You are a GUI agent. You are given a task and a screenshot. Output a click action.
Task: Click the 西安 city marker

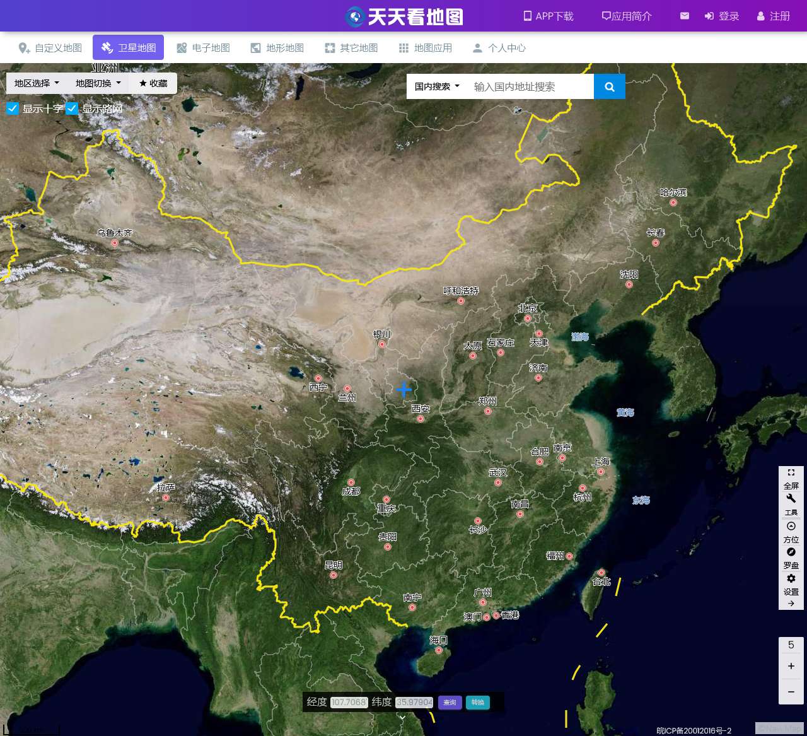click(421, 419)
